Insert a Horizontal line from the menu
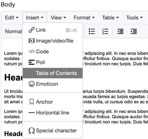Screen dimensions: 148x139 (53, 113)
